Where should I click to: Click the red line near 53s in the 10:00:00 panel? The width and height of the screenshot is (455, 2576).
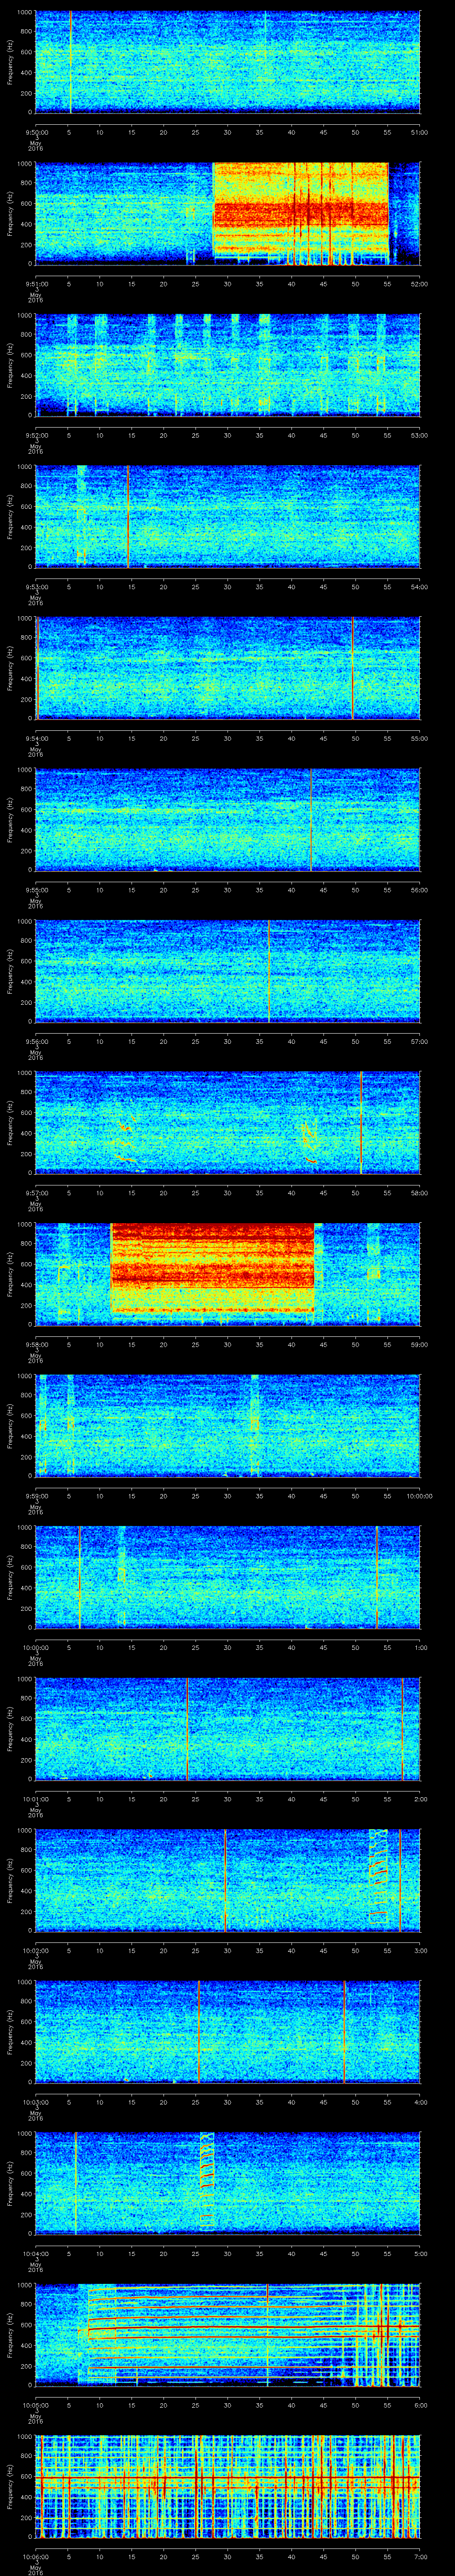[x=376, y=1577]
